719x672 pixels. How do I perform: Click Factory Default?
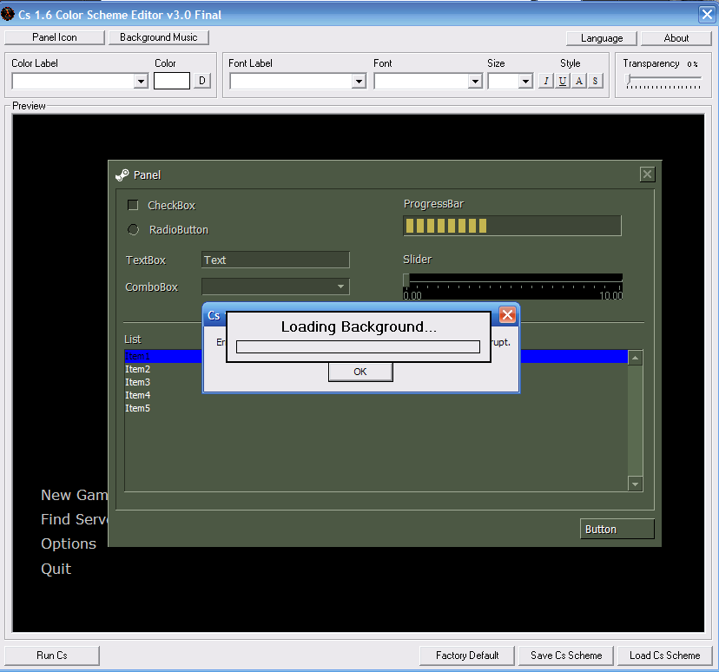point(467,656)
